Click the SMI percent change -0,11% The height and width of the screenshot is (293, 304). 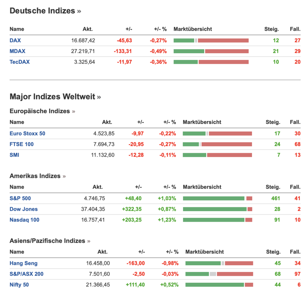pos(168,155)
